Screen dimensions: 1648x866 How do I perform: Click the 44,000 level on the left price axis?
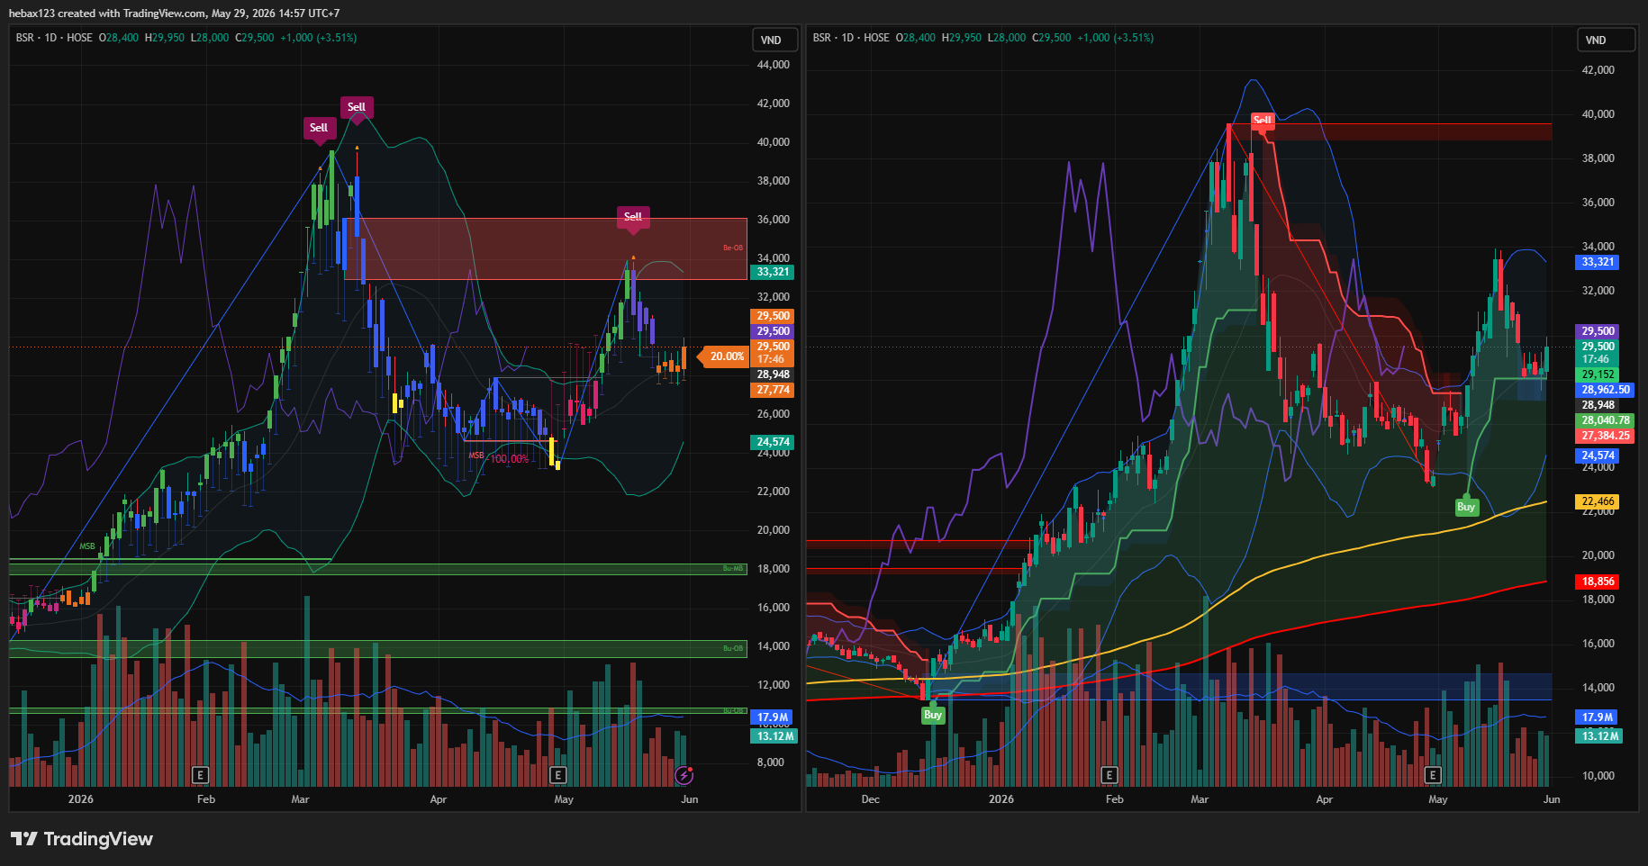773,65
